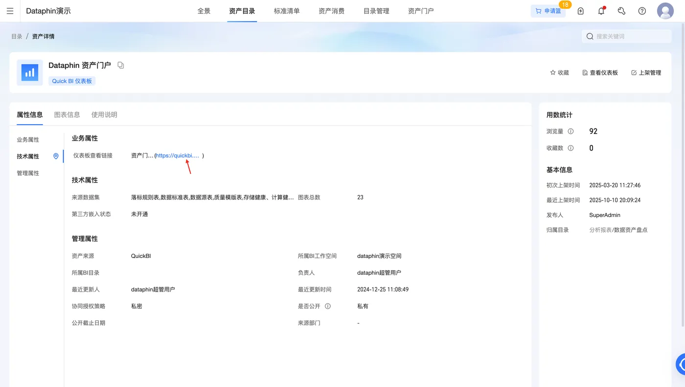This screenshot has height=387, width=685.
Task: Click latest listing time 2025-10-10 20:09:24
Action: click(615, 200)
